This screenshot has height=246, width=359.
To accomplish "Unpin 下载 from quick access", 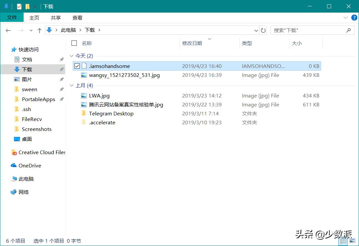I will [x=61, y=69].
